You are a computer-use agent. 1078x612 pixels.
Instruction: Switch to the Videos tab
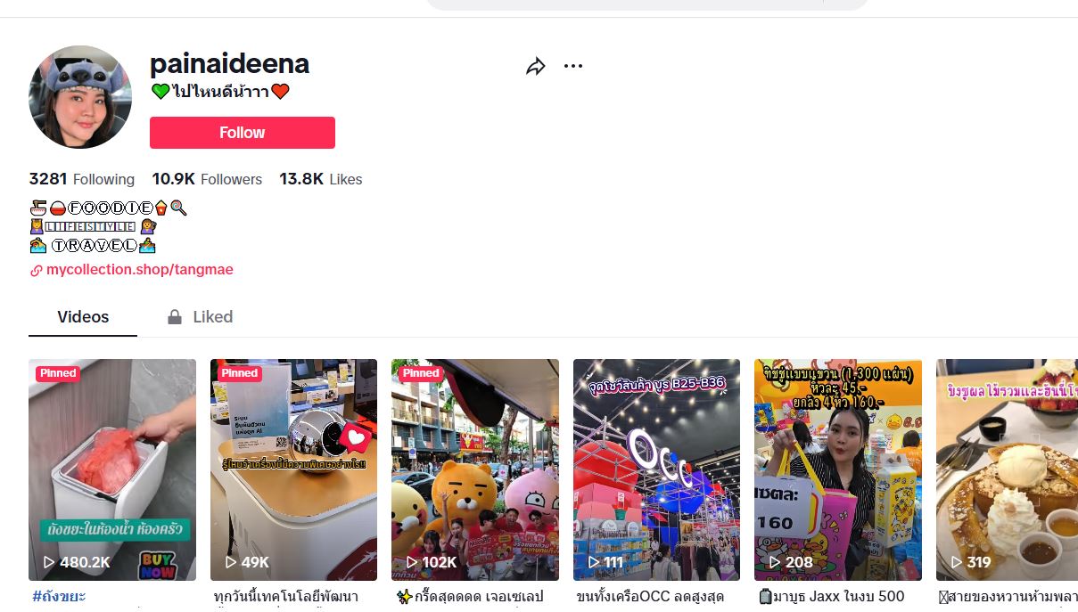(83, 317)
